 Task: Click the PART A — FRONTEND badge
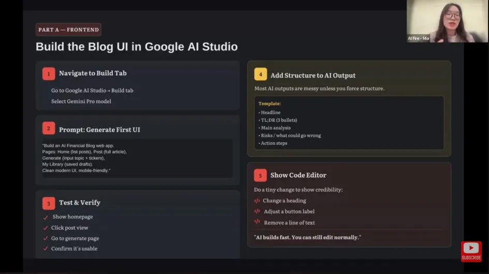[68, 30]
